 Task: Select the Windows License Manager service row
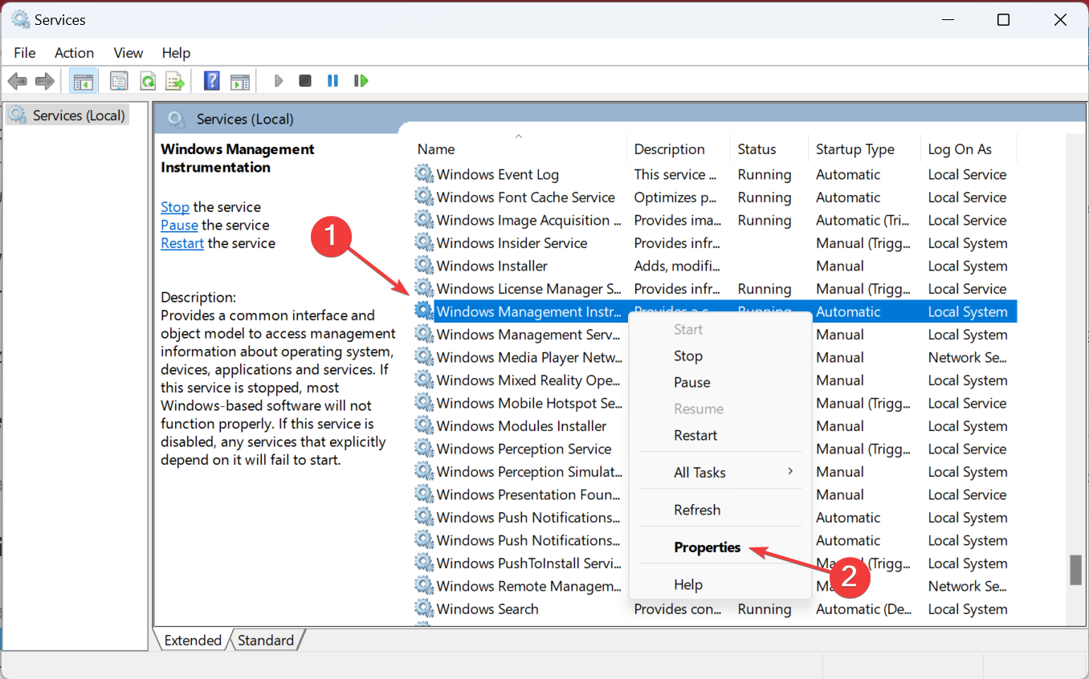click(x=715, y=289)
